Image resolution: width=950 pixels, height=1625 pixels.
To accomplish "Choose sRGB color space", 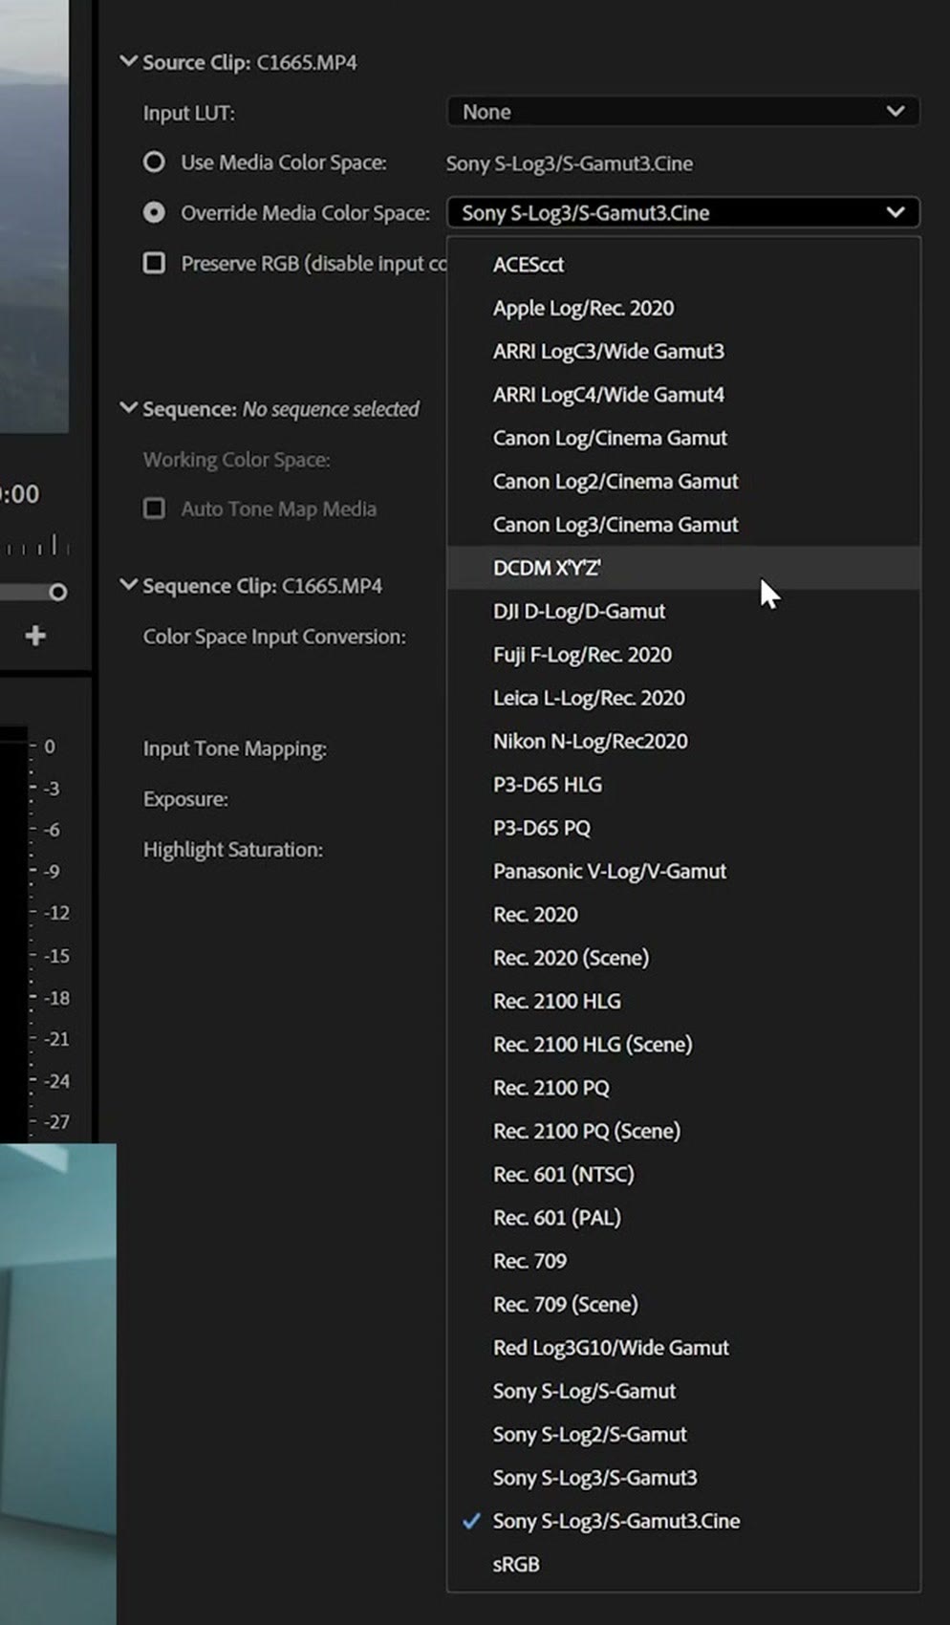I will tap(682, 1565).
